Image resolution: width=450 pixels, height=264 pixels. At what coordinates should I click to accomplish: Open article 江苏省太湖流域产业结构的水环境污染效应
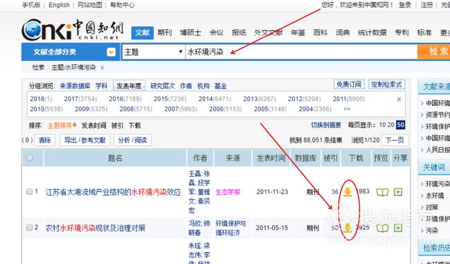[114, 192]
